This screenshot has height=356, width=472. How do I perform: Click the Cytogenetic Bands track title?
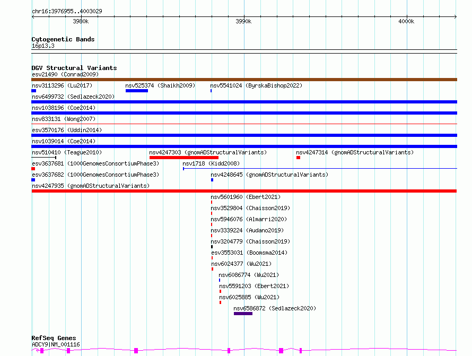[63, 39]
